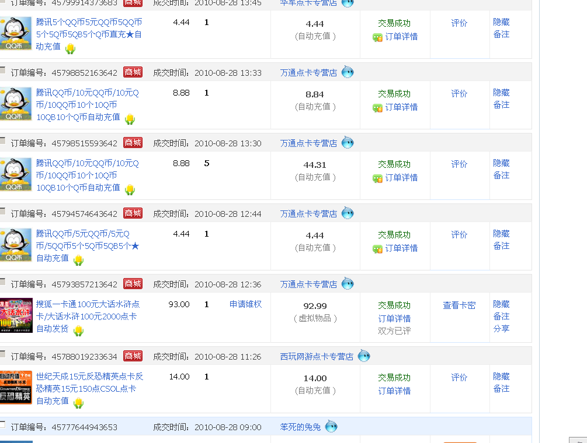587x443 pixels.
Task: Click mobile order icon in the 44.31 row
Action: pyautogui.click(x=377, y=178)
